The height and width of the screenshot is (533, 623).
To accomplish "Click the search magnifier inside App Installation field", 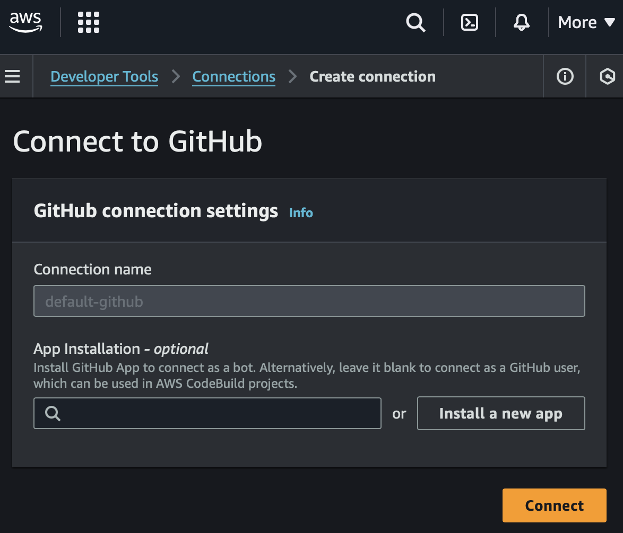I will pos(52,413).
